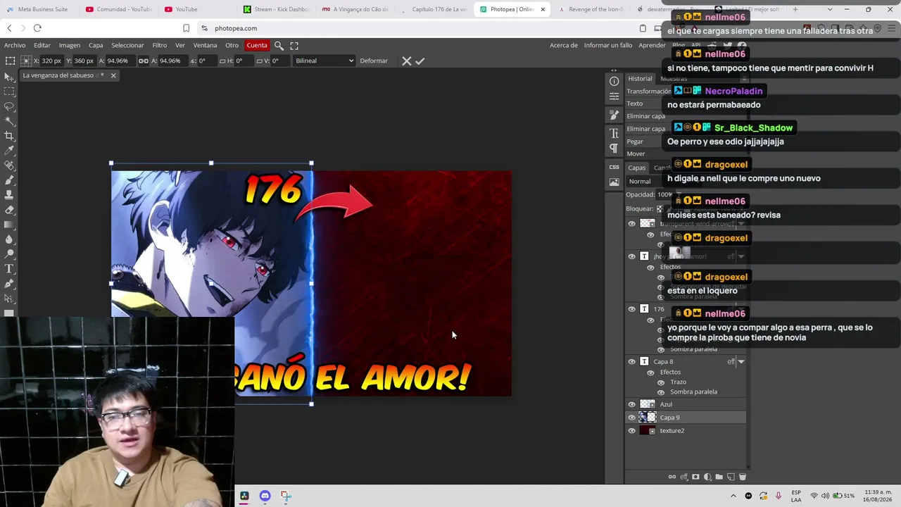This screenshot has height=507, width=901.
Task: Open the Bilineal interpolation dropdown
Action: point(325,61)
